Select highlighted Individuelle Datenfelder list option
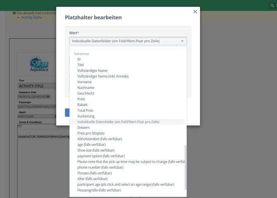The height and width of the screenshot is (198, 277). coord(127,122)
